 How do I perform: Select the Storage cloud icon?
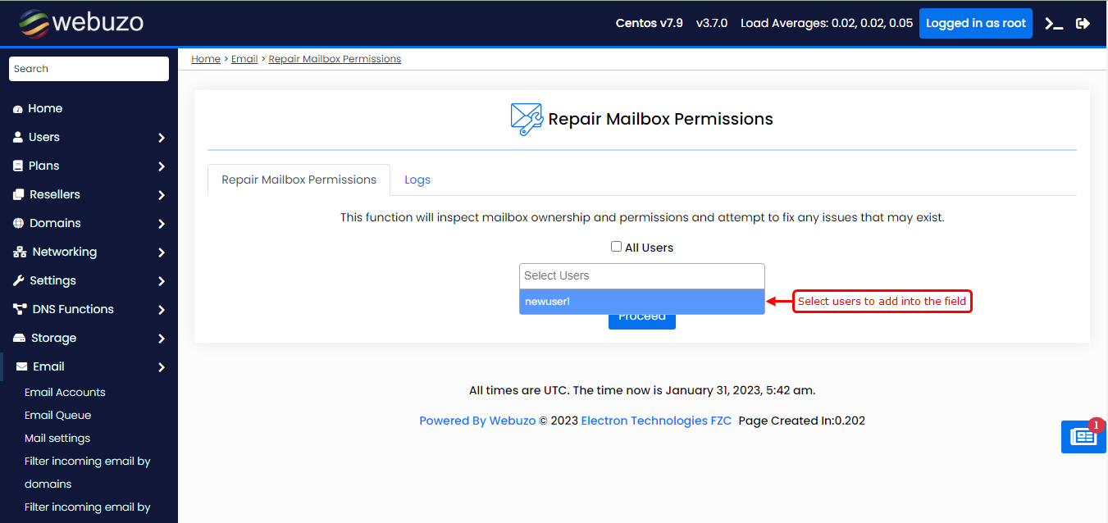18,338
